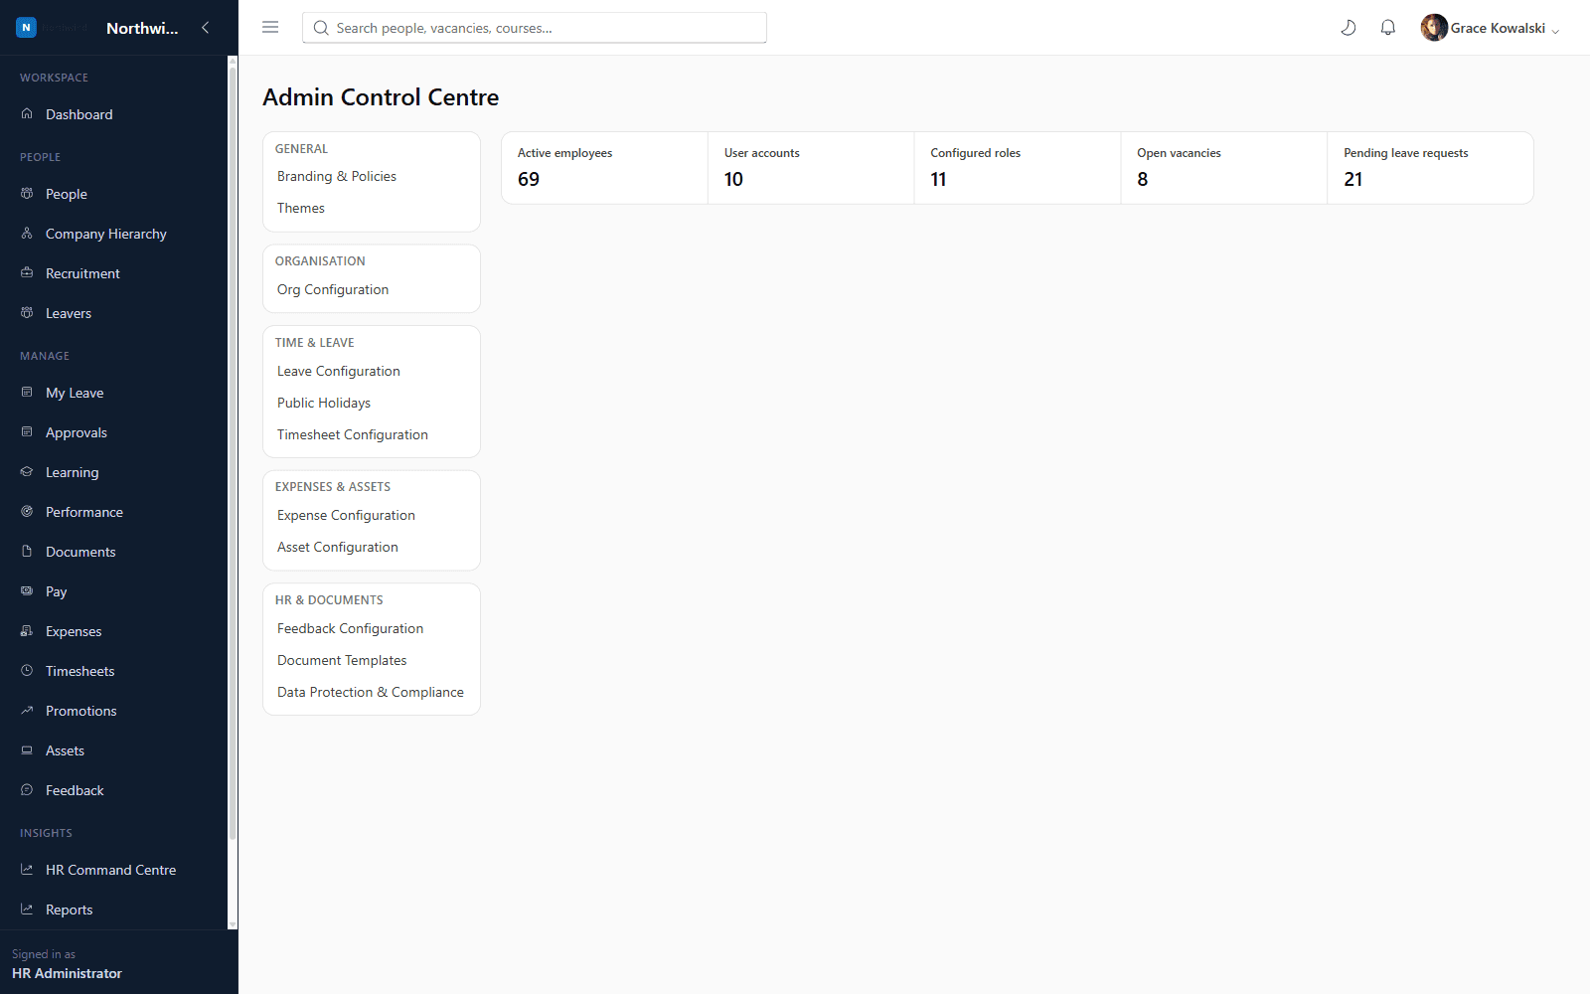1590x994 pixels.
Task: Click the magnifier search icon
Action: point(321,28)
